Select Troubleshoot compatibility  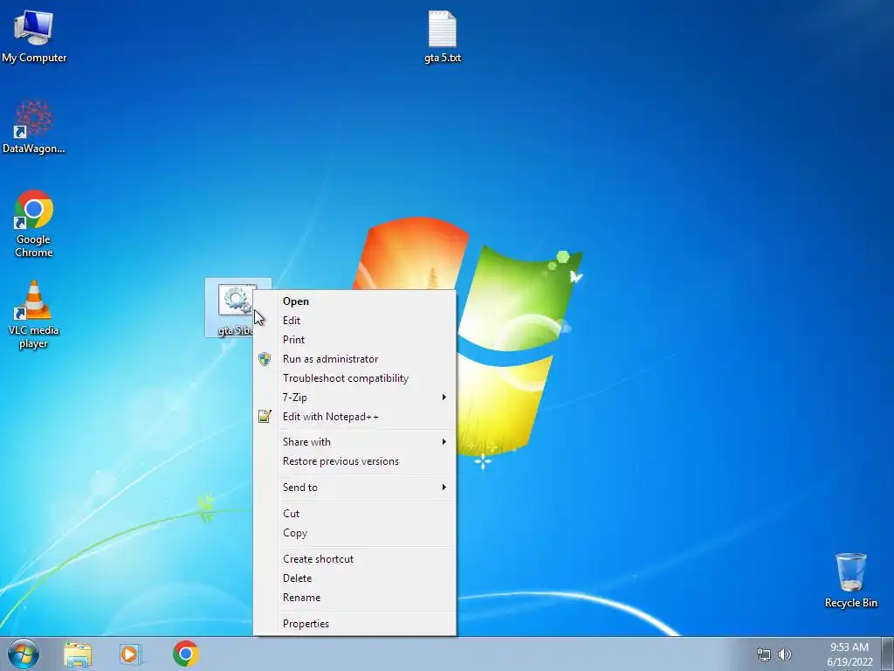(x=354, y=378)
